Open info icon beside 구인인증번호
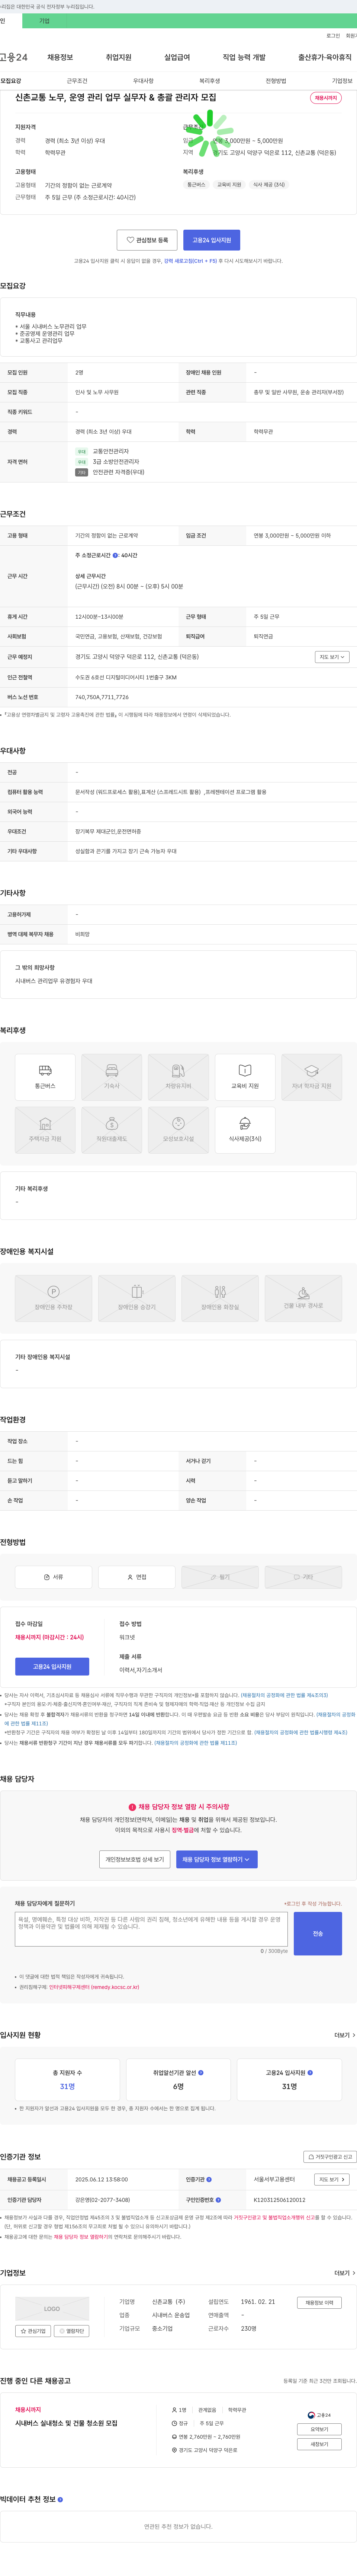Image resolution: width=357 pixels, height=2576 pixels. (218, 2200)
